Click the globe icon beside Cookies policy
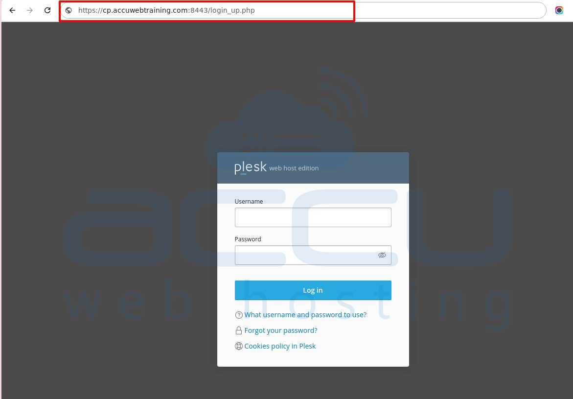The width and height of the screenshot is (573, 399). [x=239, y=346]
